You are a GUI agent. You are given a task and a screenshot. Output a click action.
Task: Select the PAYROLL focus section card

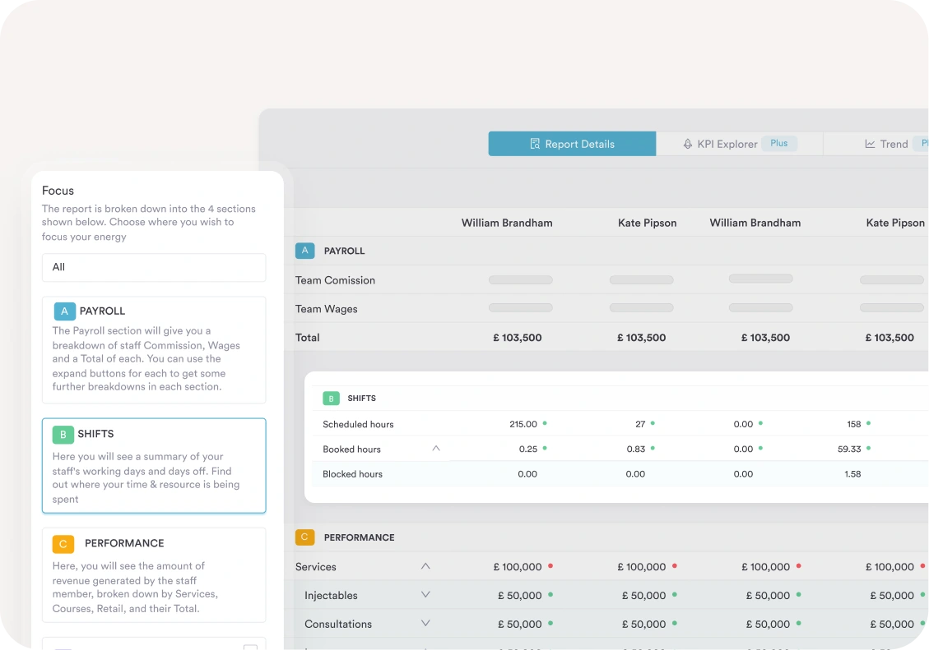pyautogui.click(x=154, y=349)
